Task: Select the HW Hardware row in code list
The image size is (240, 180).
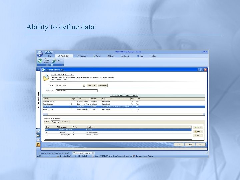Action: (x=118, y=132)
